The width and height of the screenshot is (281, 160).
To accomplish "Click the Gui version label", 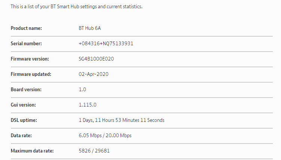I will tap(23, 105).
